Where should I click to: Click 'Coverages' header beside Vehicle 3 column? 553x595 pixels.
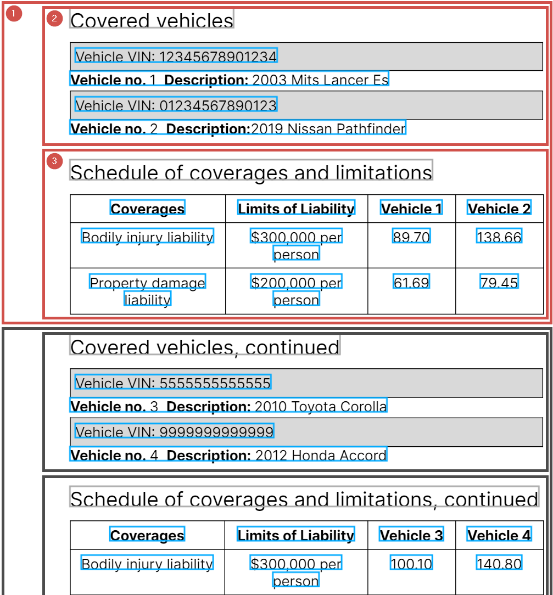tap(147, 534)
